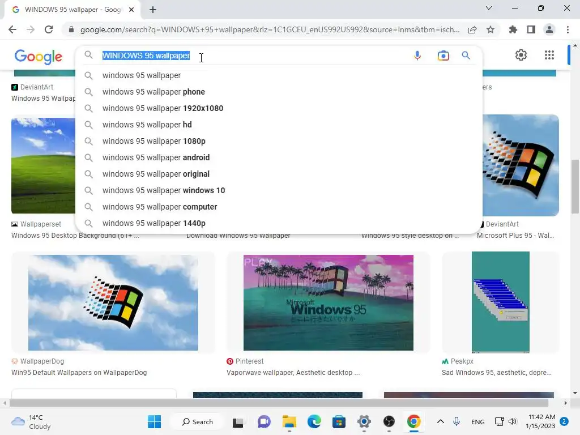The height and width of the screenshot is (435, 580).
Task: Choose suggestion windows 95 wallpaper windows 10
Action: [x=279, y=190]
